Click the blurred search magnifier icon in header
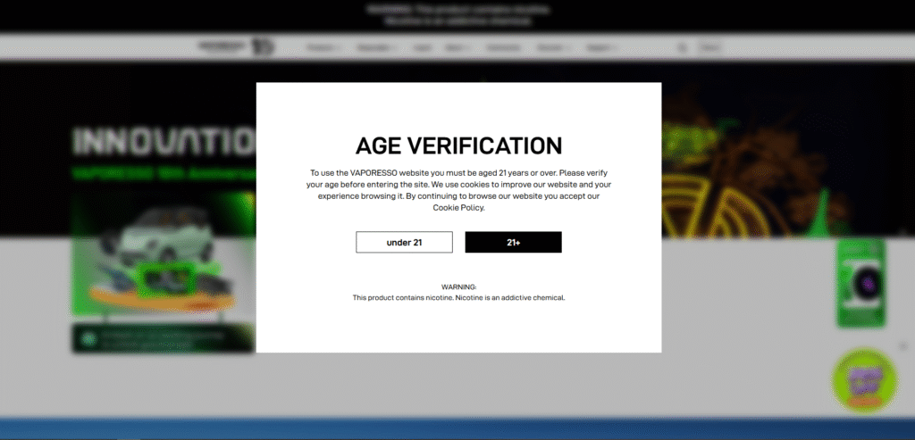Screen dimensions: 915x440 (682, 48)
